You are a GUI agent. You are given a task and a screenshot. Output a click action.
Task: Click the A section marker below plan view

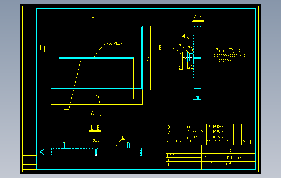click(x=93, y=113)
